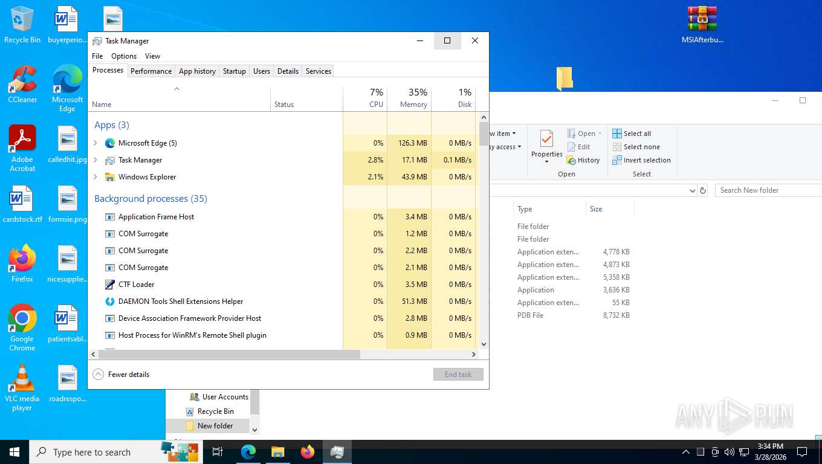The width and height of the screenshot is (822, 464).
Task: Switch to the Services tab
Action: (319, 71)
